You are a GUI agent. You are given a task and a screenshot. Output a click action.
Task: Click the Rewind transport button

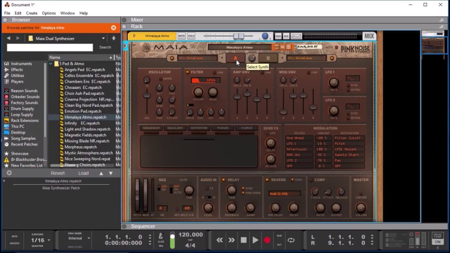220,240
